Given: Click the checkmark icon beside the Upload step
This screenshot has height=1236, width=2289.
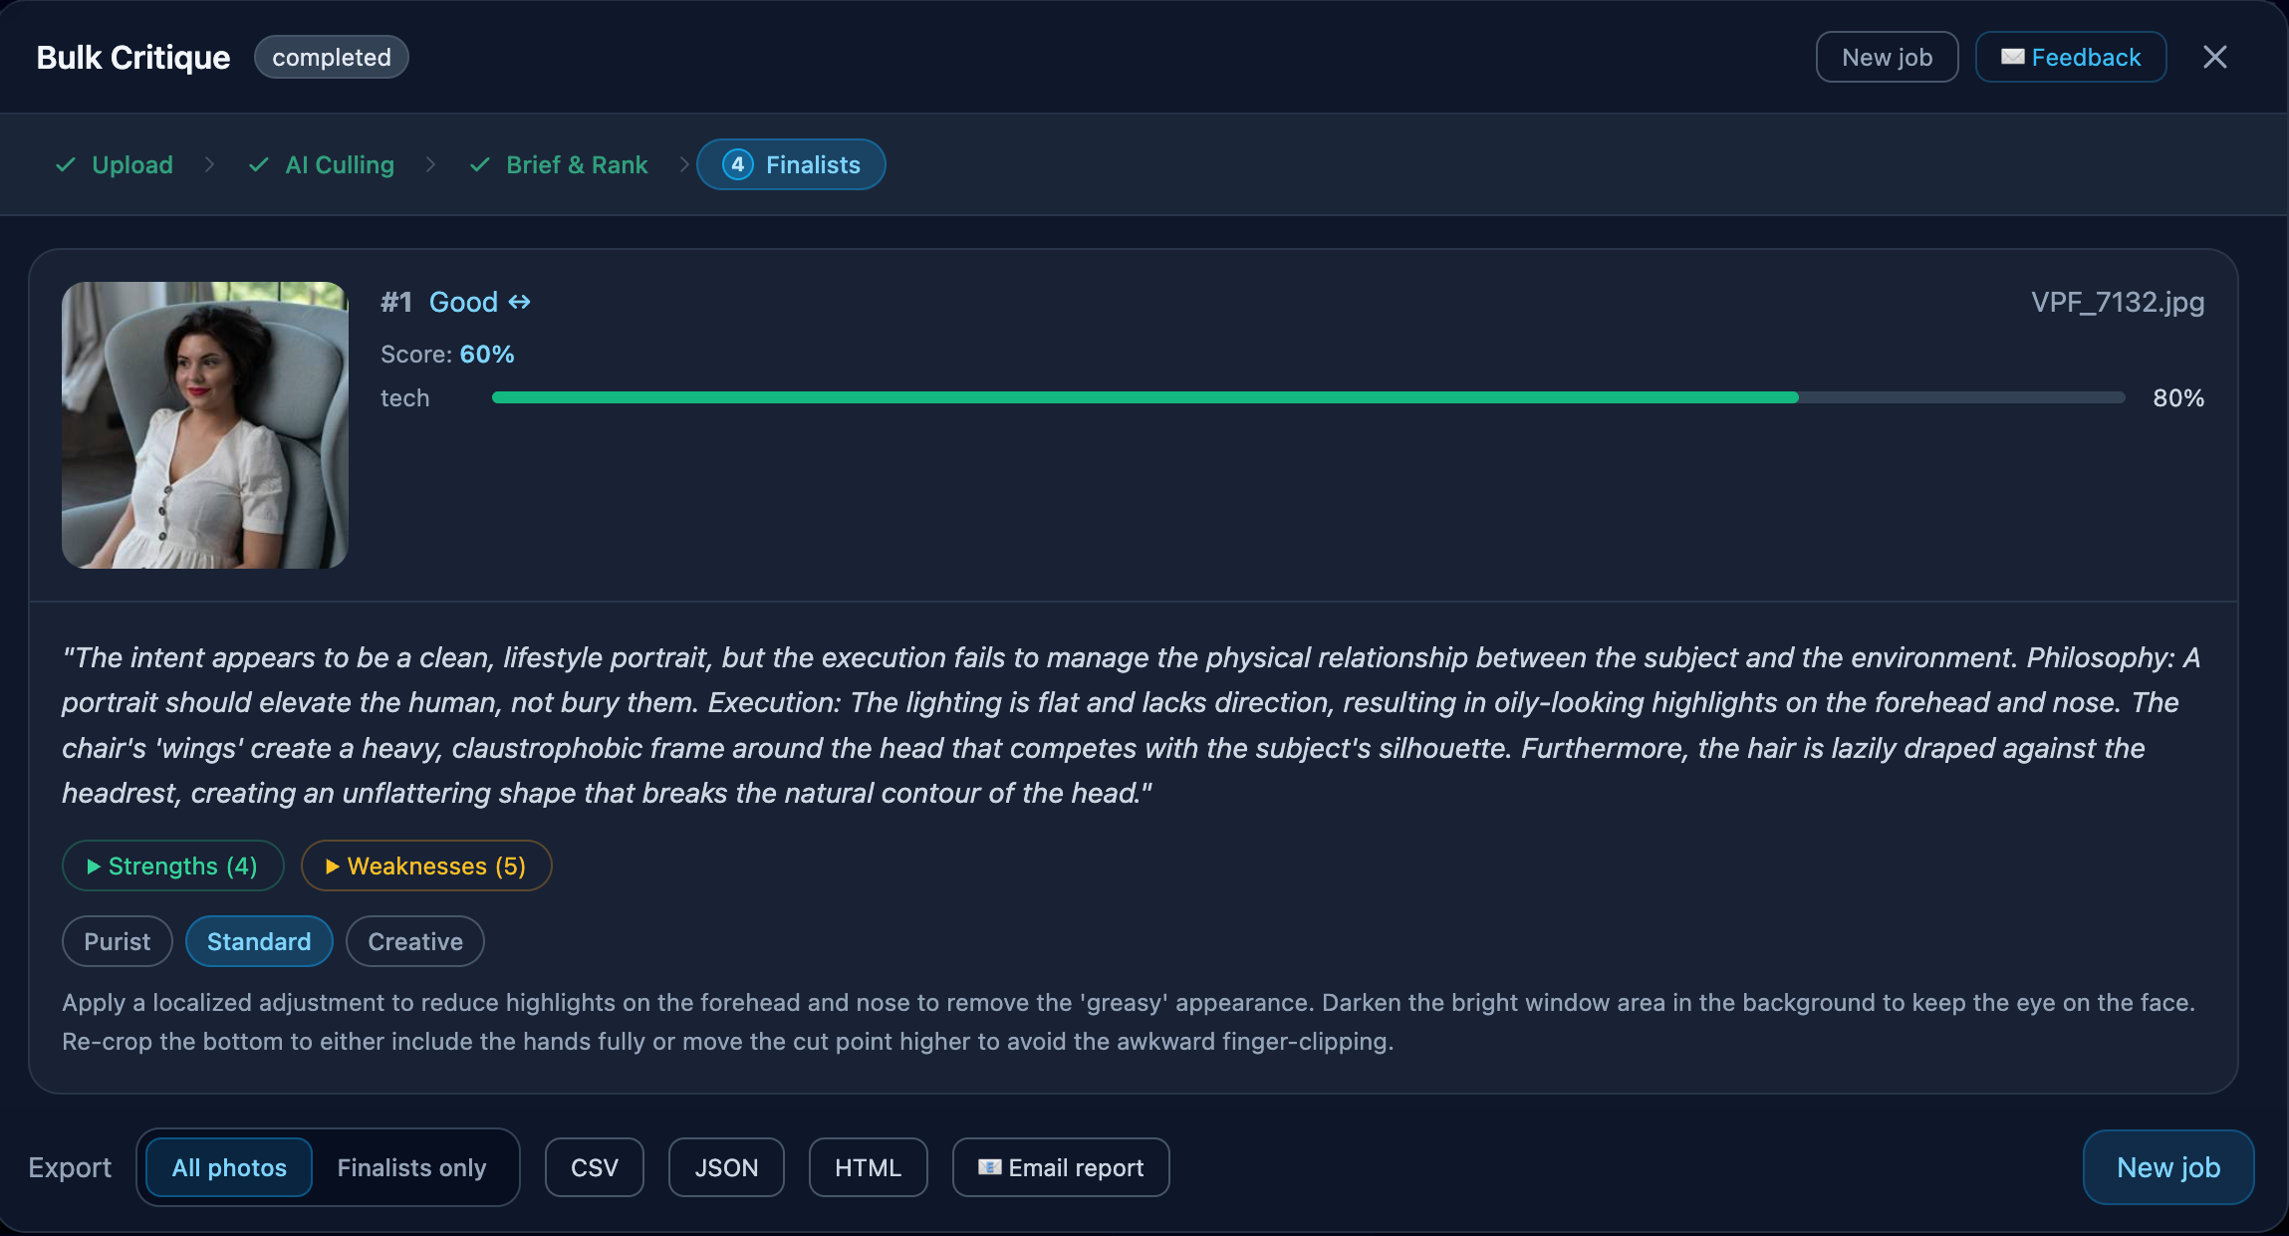Looking at the screenshot, I should [x=65, y=164].
